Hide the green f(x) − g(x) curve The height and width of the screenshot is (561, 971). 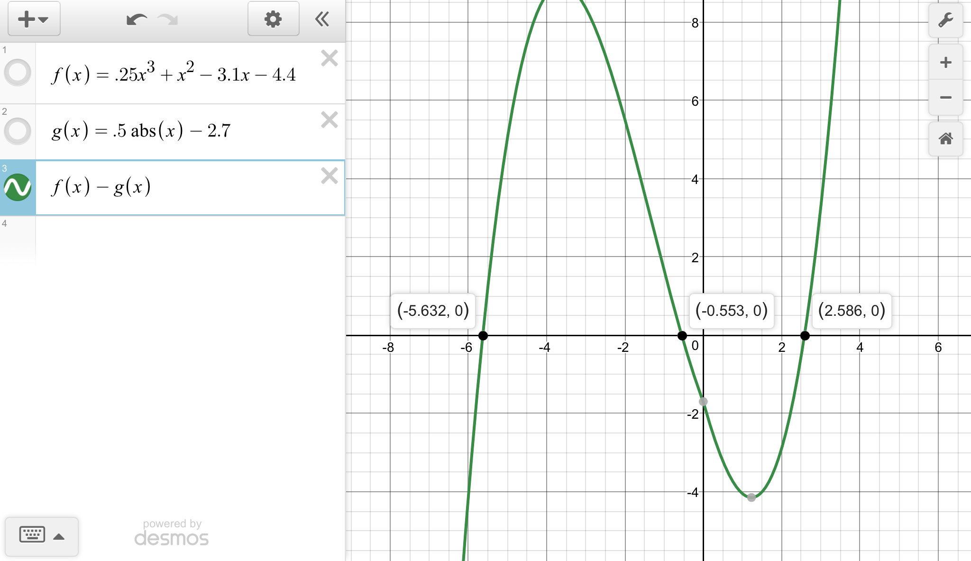pos(18,187)
